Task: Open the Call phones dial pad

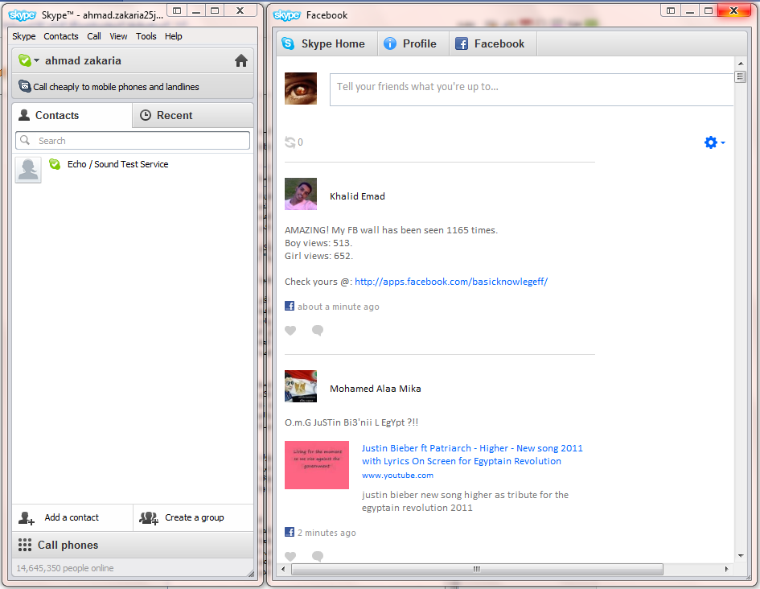Action: [x=68, y=545]
